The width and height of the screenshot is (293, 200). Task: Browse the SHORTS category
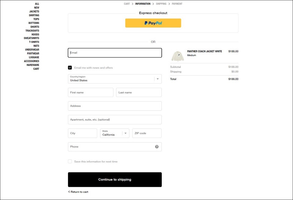tap(35, 27)
